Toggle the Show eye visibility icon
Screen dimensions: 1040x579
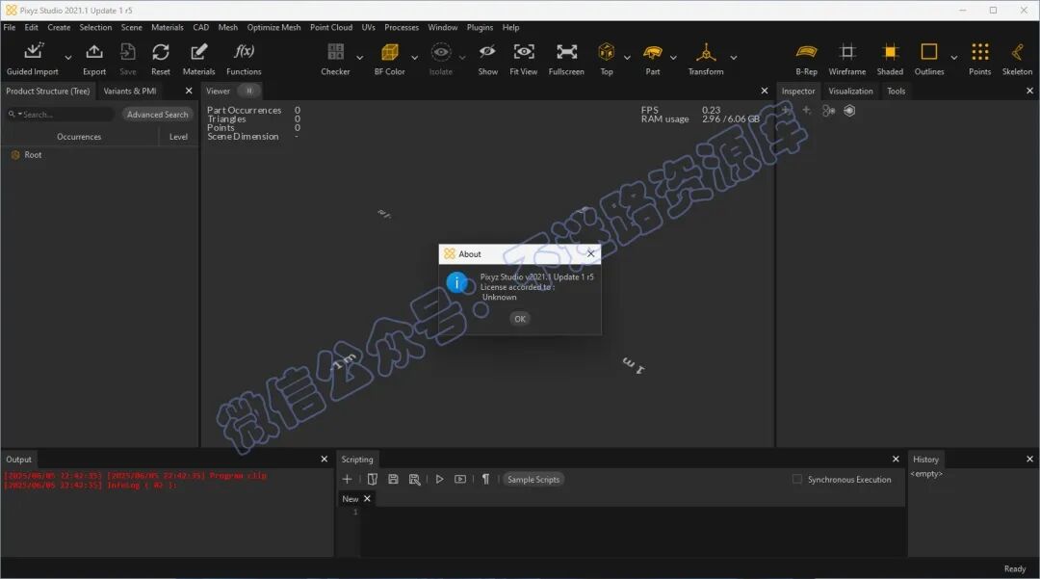coord(487,52)
